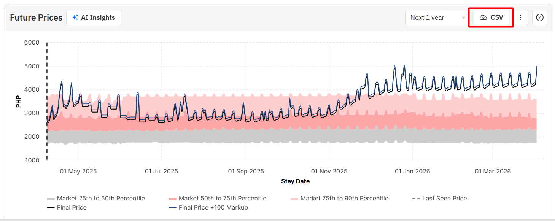Toggle Market 50th to 75th Percentile legend

tap(222, 198)
